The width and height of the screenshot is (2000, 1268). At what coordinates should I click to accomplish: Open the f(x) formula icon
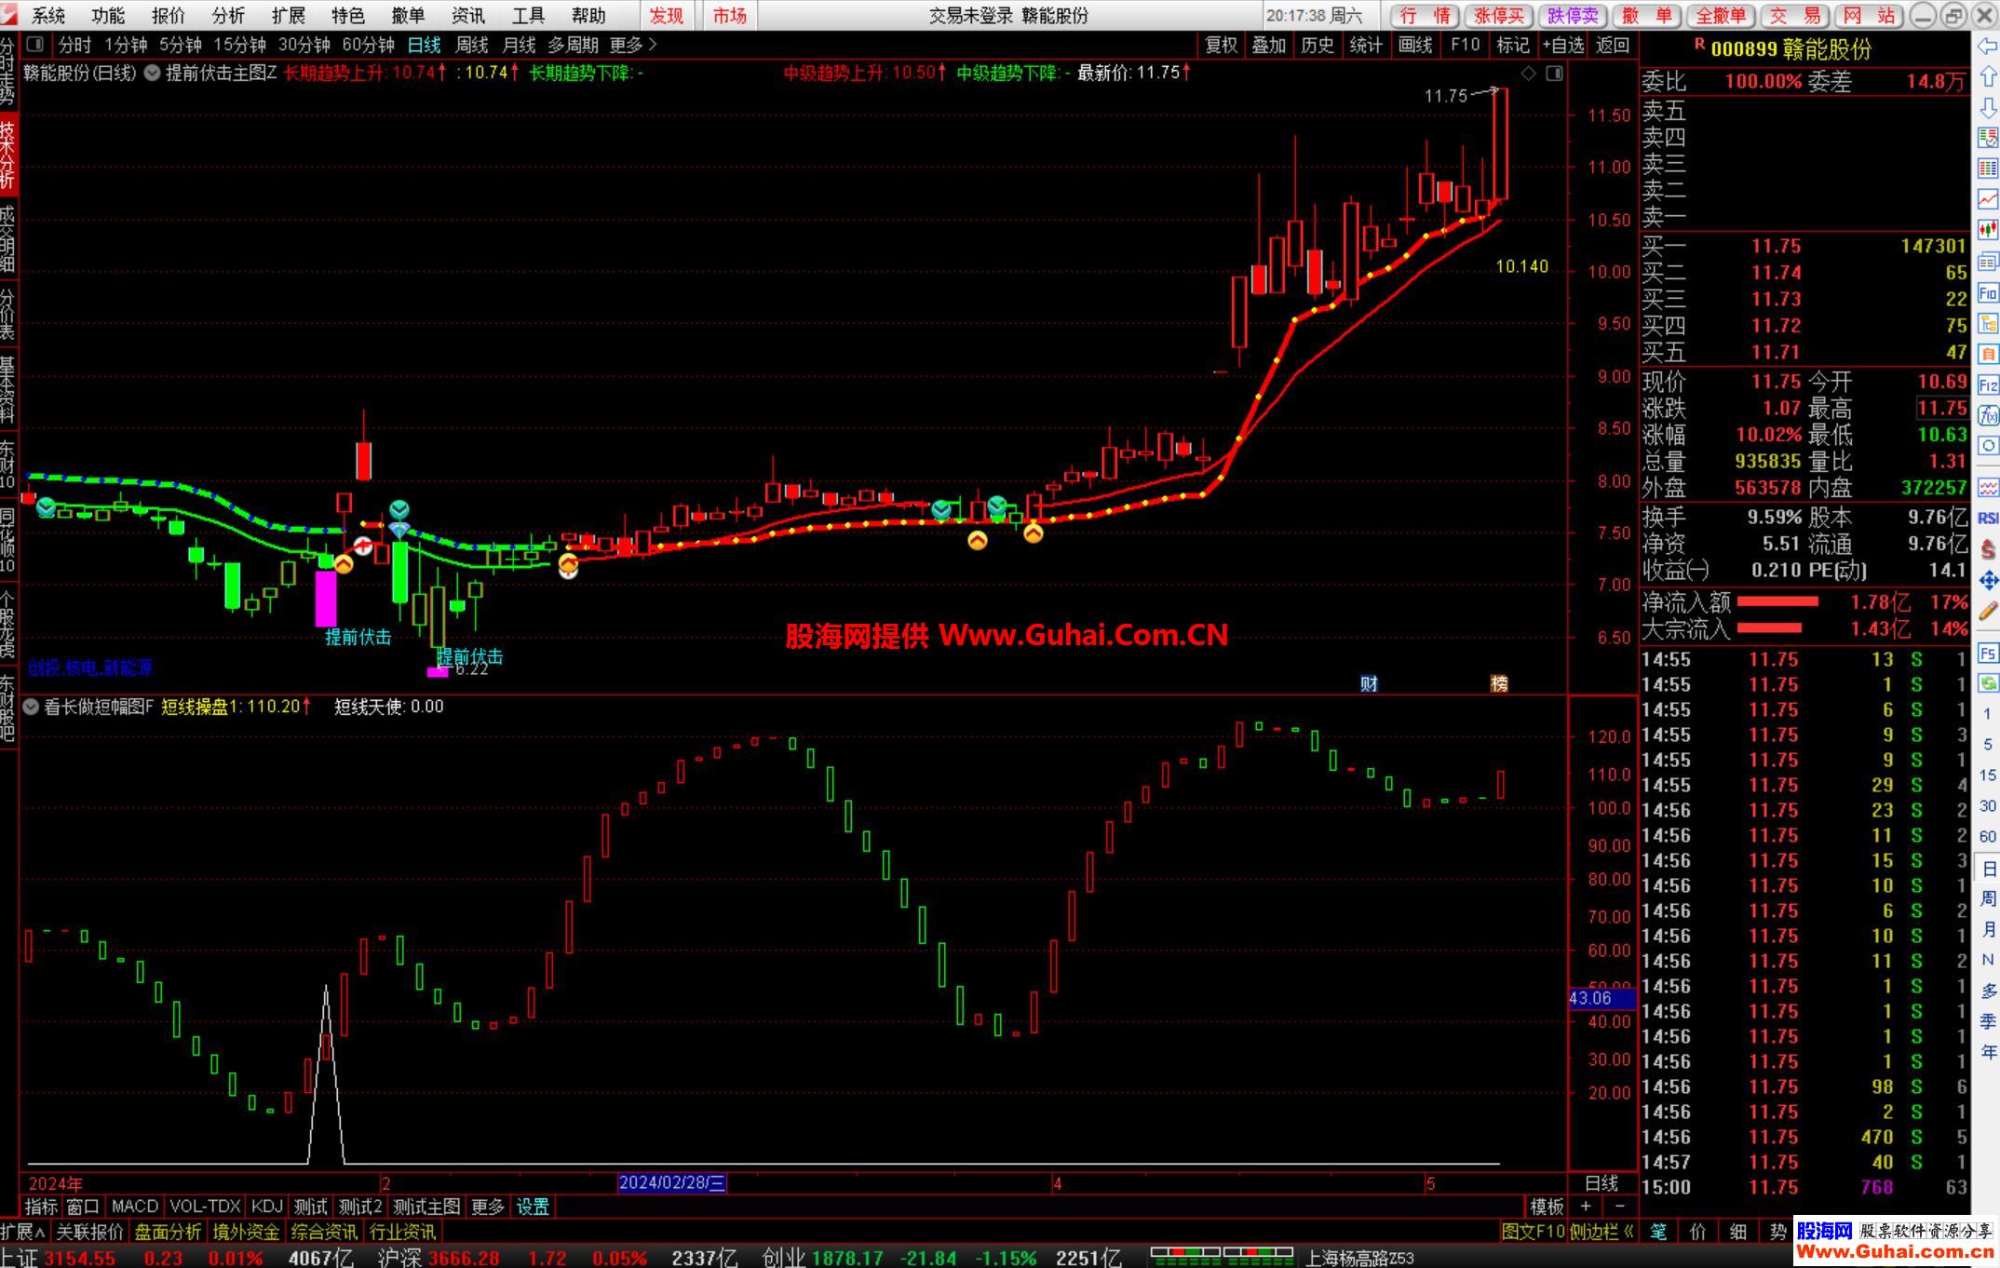[x=1988, y=416]
